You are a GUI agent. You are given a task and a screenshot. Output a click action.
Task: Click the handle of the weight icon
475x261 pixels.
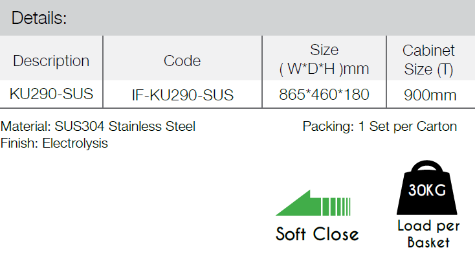427,167
